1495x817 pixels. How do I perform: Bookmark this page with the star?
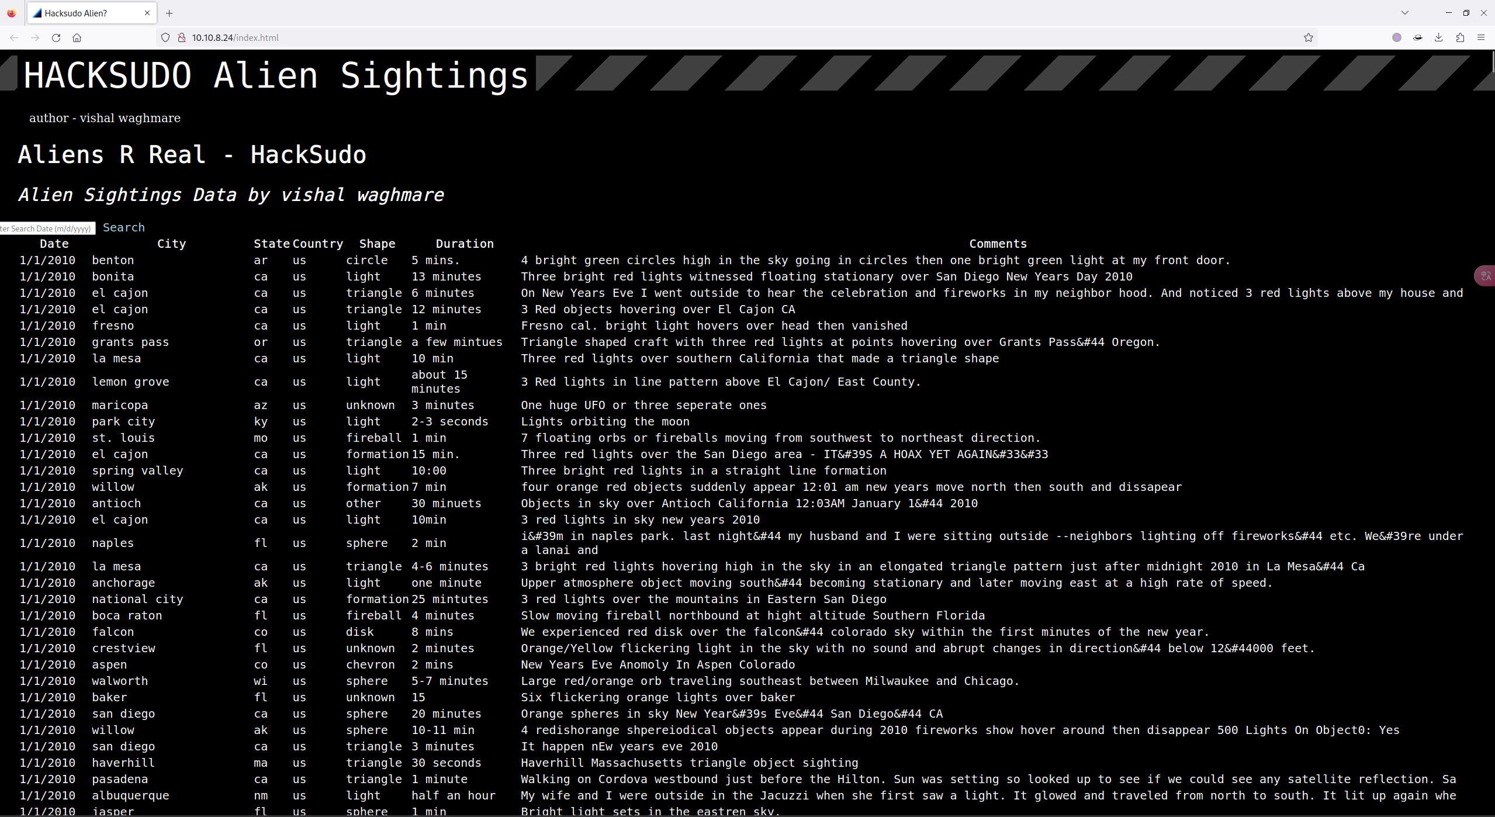pos(1309,37)
